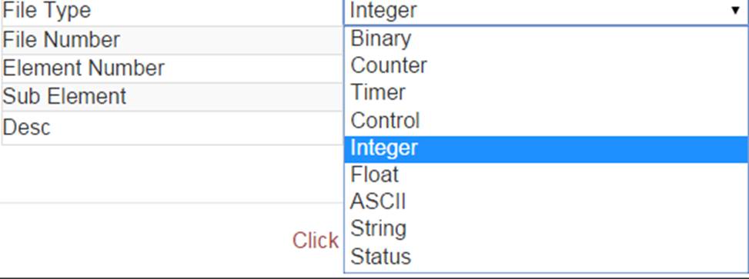Click the File Type label
The width and height of the screenshot is (749, 279).
pyautogui.click(x=47, y=11)
